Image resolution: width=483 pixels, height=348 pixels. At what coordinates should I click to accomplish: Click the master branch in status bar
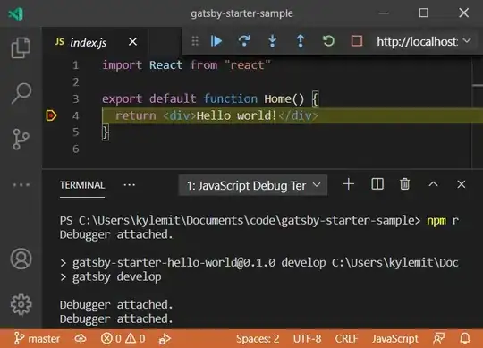point(37,339)
